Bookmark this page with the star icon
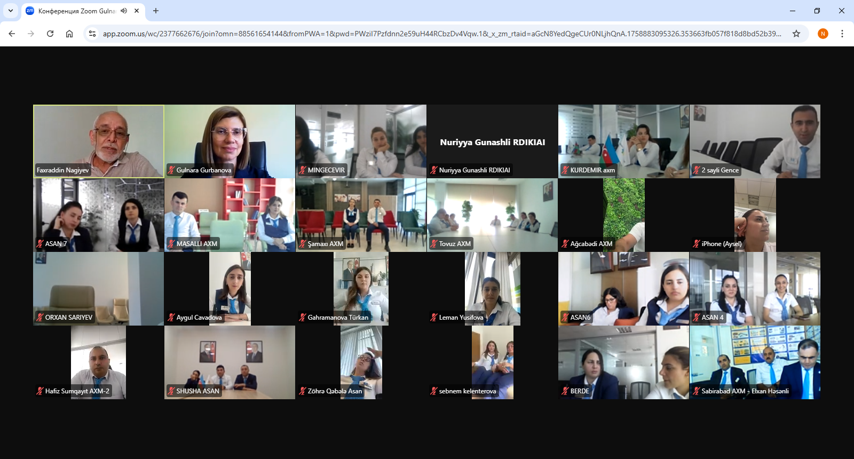Viewport: 854px width, 459px height. tap(796, 34)
